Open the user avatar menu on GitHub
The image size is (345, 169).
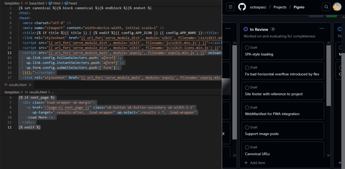(x=337, y=7)
